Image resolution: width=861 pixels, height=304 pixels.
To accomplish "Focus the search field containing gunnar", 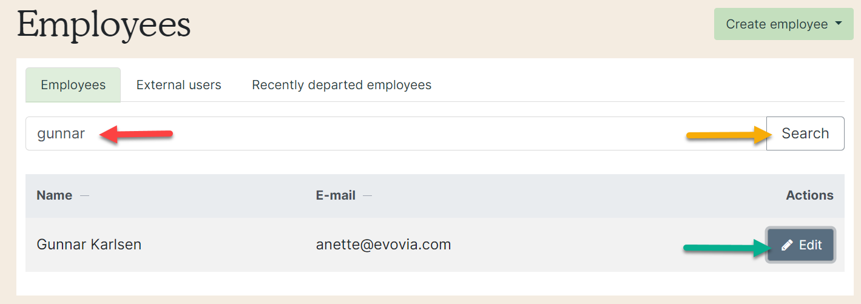I will (x=396, y=133).
